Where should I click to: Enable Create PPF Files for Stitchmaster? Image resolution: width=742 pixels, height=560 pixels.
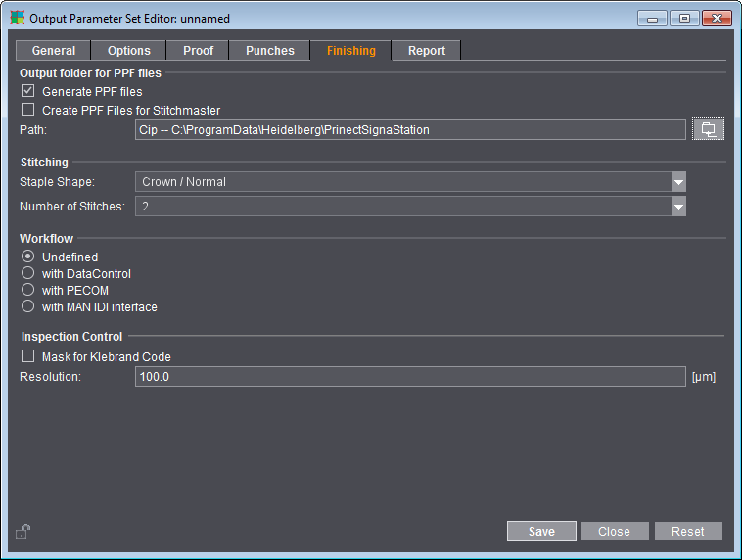(28, 110)
